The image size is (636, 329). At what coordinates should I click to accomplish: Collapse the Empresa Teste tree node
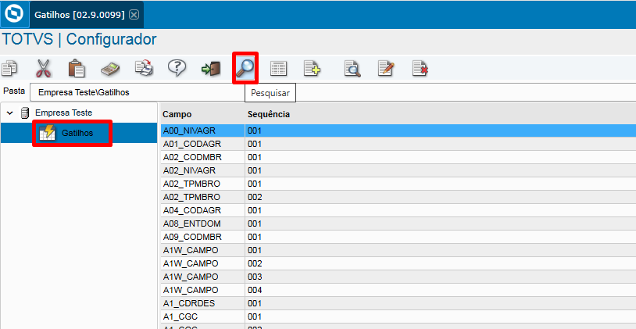click(10, 113)
